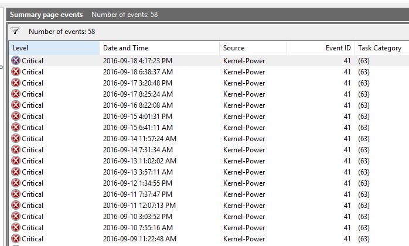Click critical icon for 2016-09-10 3:03:52 PM event

[16, 217]
